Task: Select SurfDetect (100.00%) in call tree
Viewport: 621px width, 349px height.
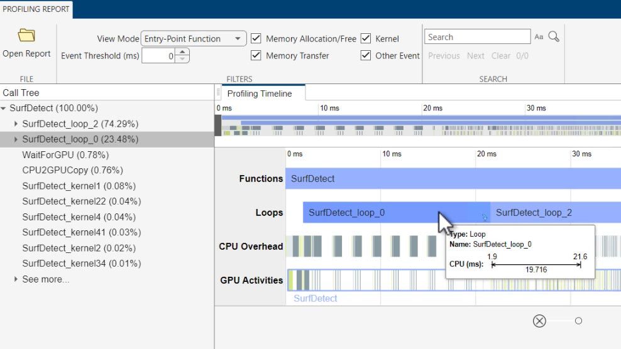Action: (x=53, y=108)
